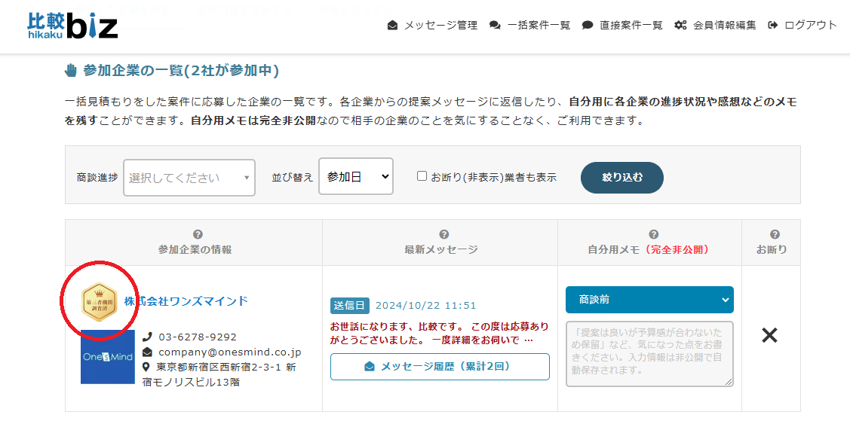Open the 商談進捗 filter dropdown
850x424 pixels.
click(189, 178)
